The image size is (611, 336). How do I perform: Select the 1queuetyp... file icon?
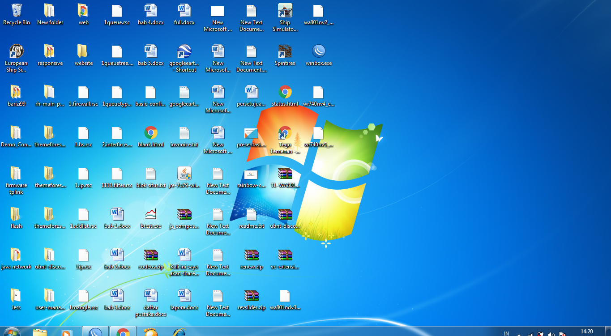point(117,92)
